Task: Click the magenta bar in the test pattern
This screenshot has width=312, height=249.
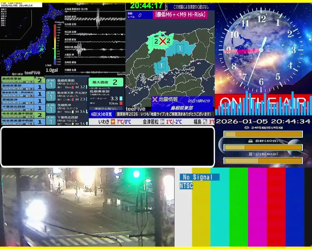Action: point(257,207)
